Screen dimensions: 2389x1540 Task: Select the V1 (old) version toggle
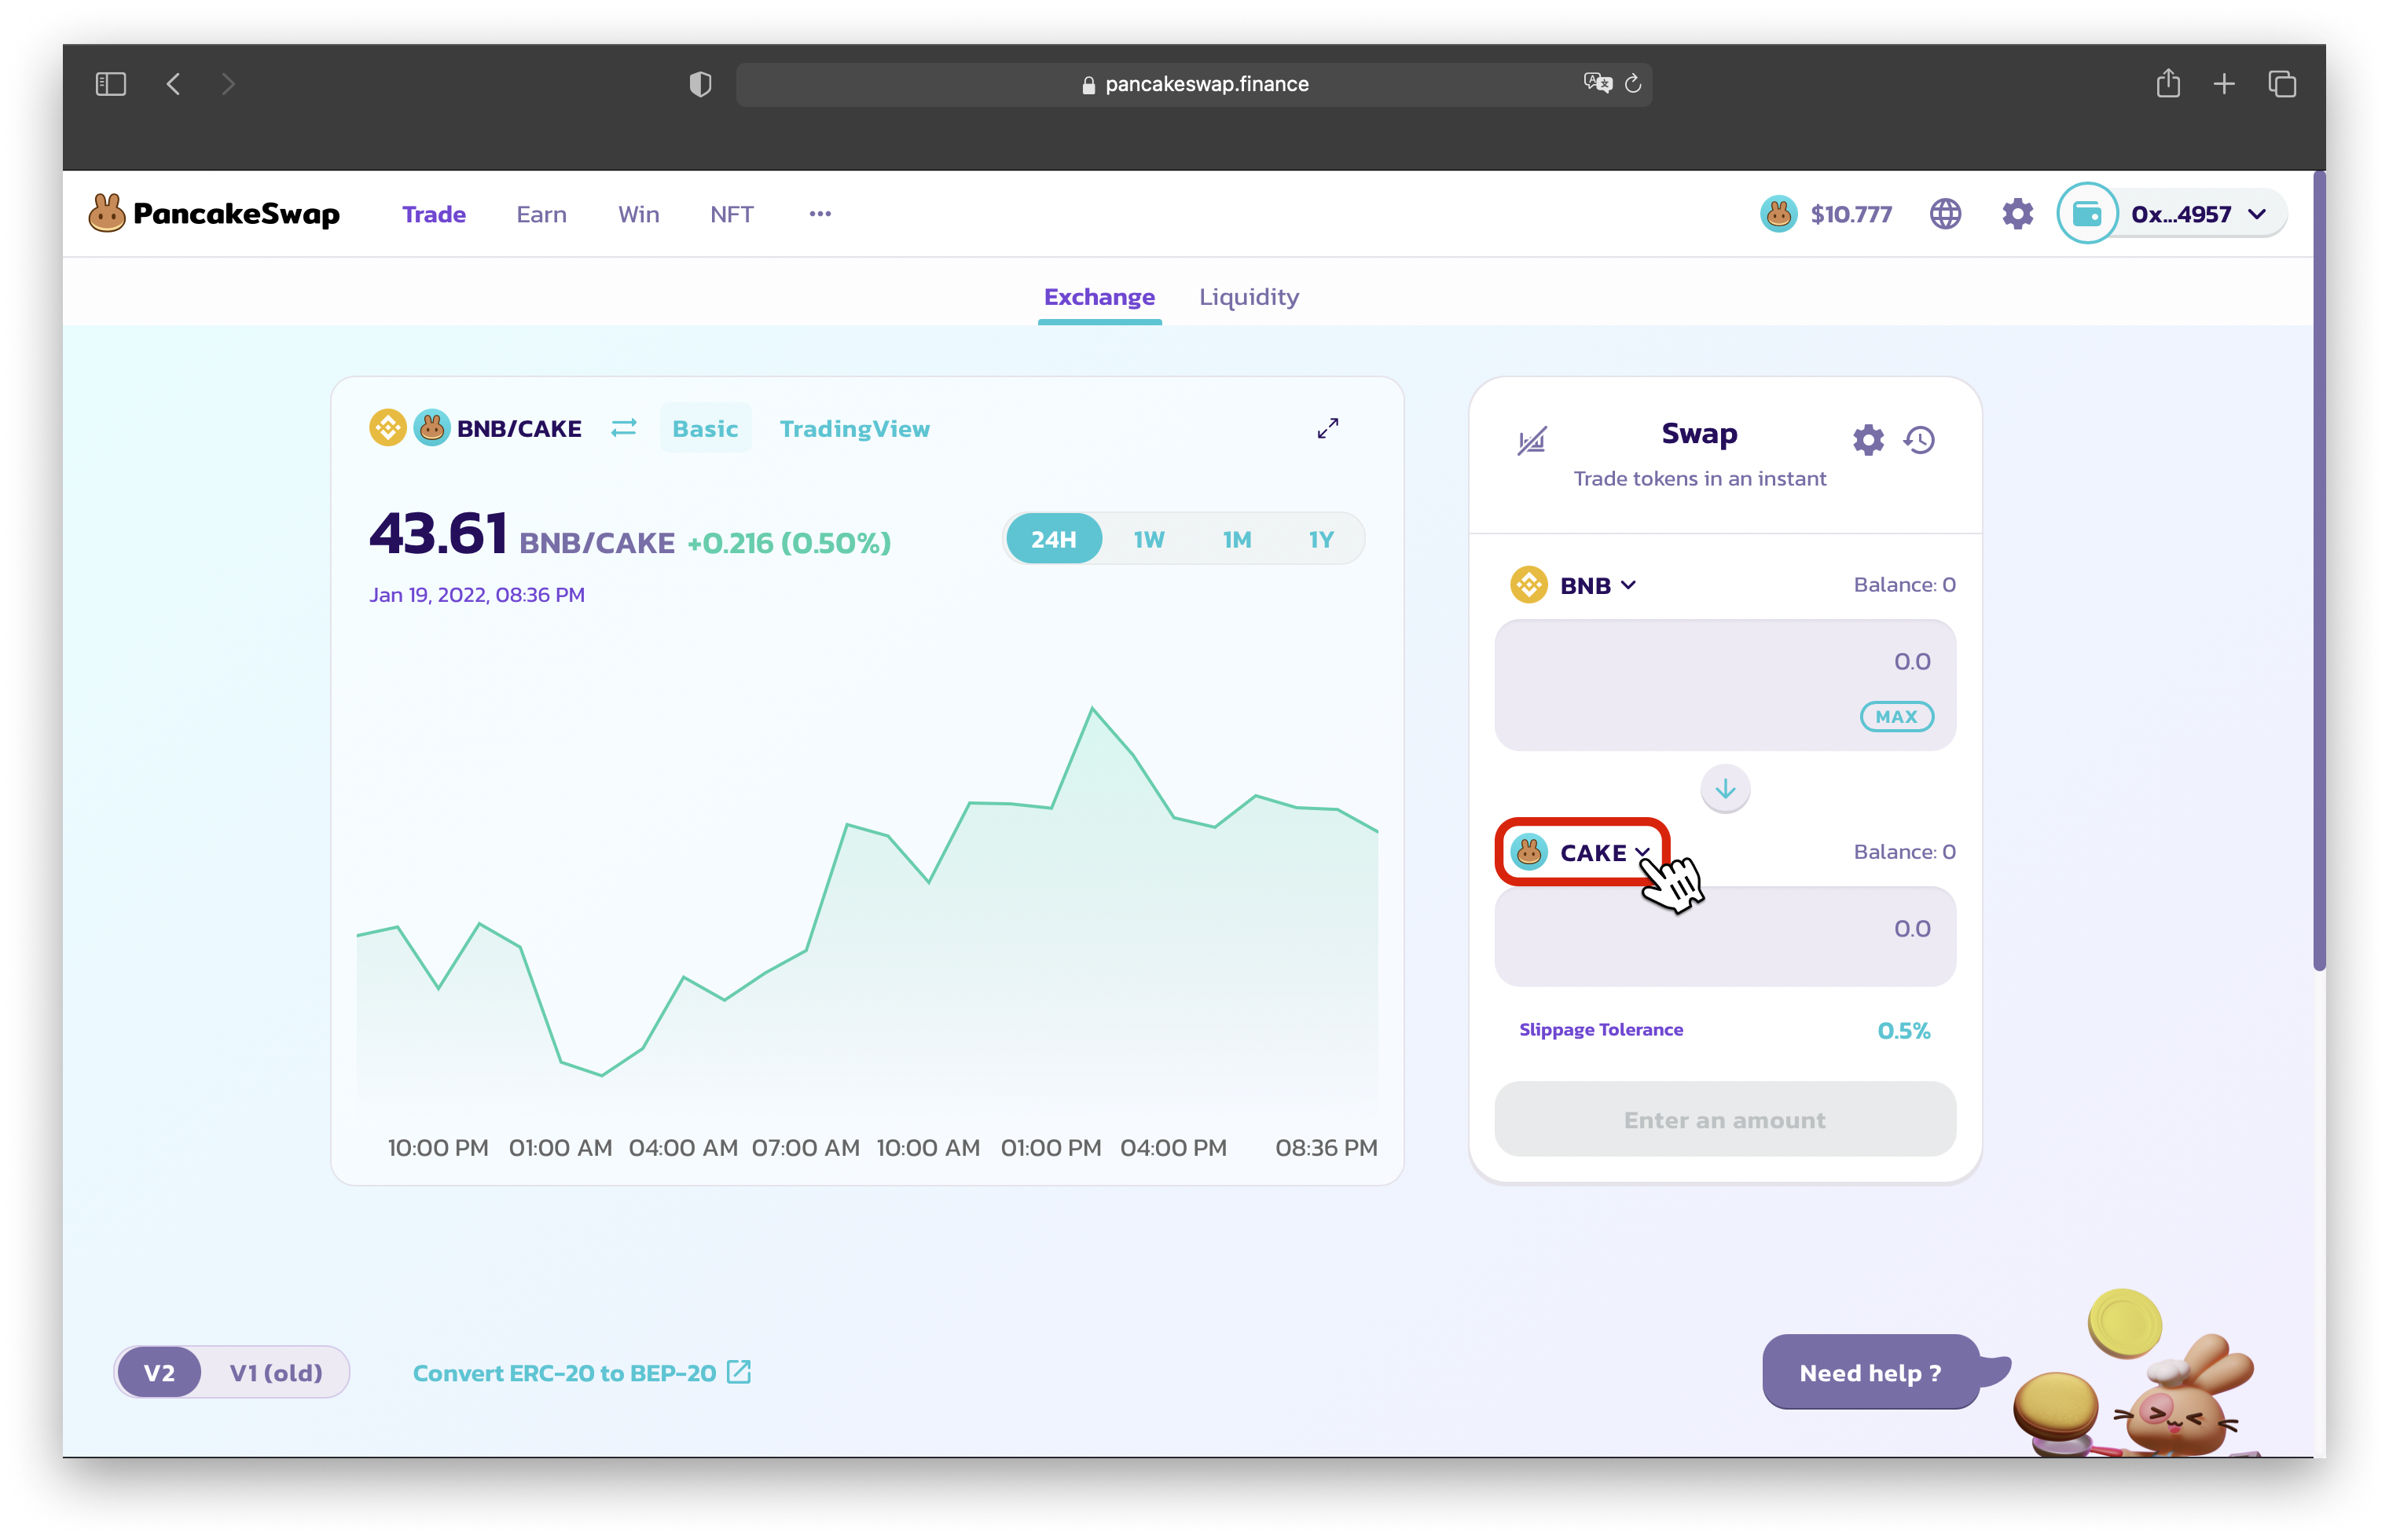(276, 1372)
